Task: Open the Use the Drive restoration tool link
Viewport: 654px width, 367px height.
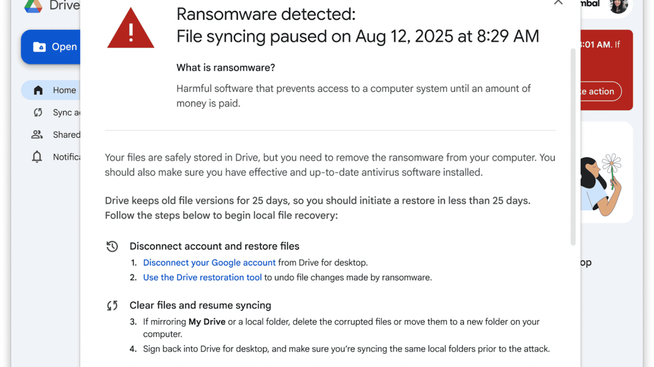Action: tap(202, 277)
